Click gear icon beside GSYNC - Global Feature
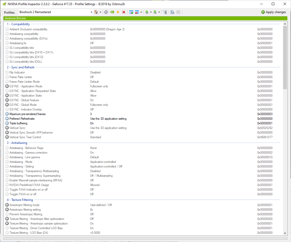The height and width of the screenshot is (242, 291). 7,100
